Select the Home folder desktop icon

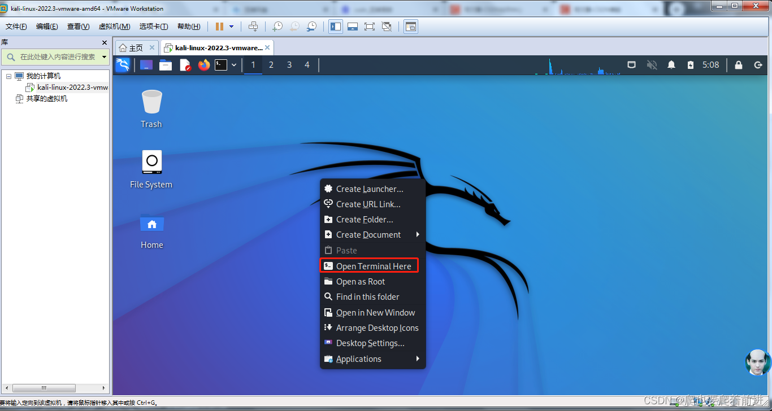point(151,230)
